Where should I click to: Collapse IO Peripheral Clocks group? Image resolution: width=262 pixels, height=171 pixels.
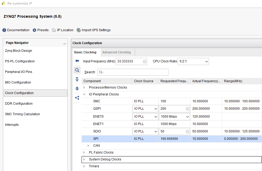pos(84,94)
